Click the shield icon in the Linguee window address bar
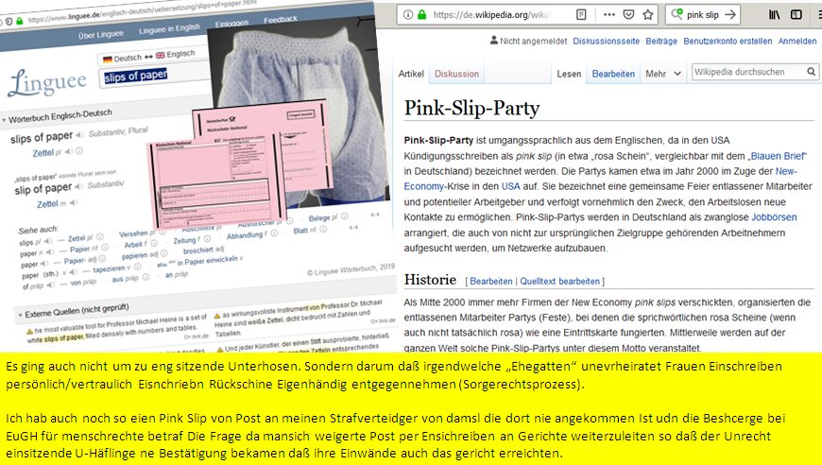This screenshot has height=465, width=822. click(x=9, y=22)
